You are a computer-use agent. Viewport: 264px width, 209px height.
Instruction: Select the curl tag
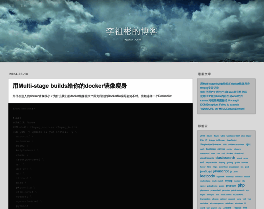pyautogui.click(x=223, y=154)
